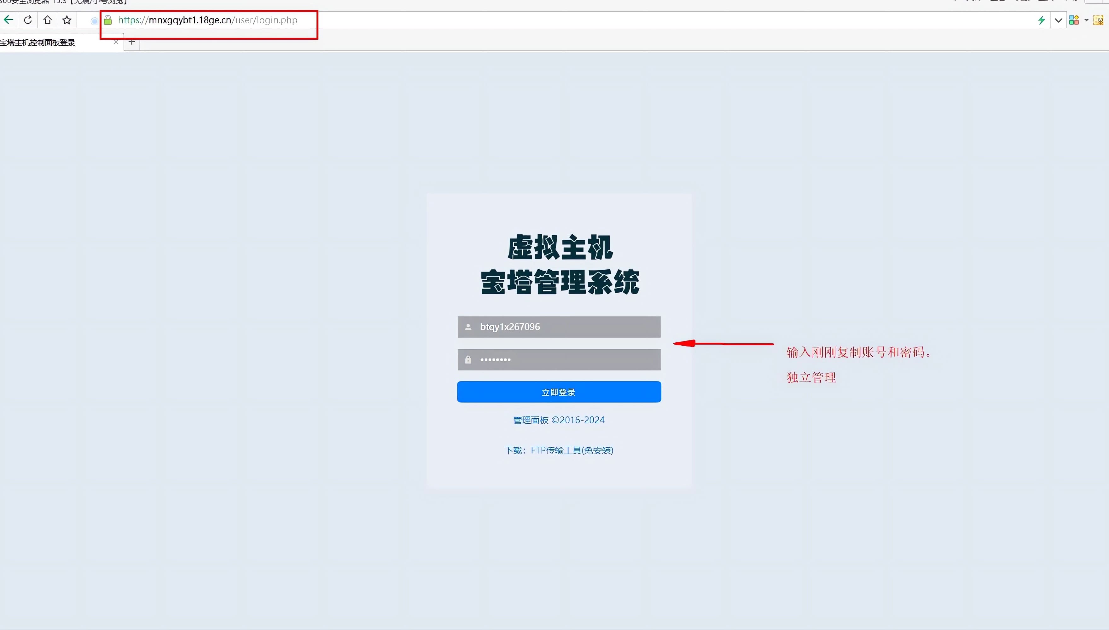Reload the page with refresh icon
This screenshot has height=630, width=1109.
pos(28,20)
